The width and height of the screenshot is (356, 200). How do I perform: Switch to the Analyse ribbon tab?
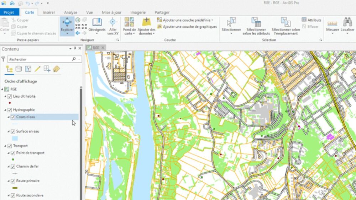click(70, 12)
